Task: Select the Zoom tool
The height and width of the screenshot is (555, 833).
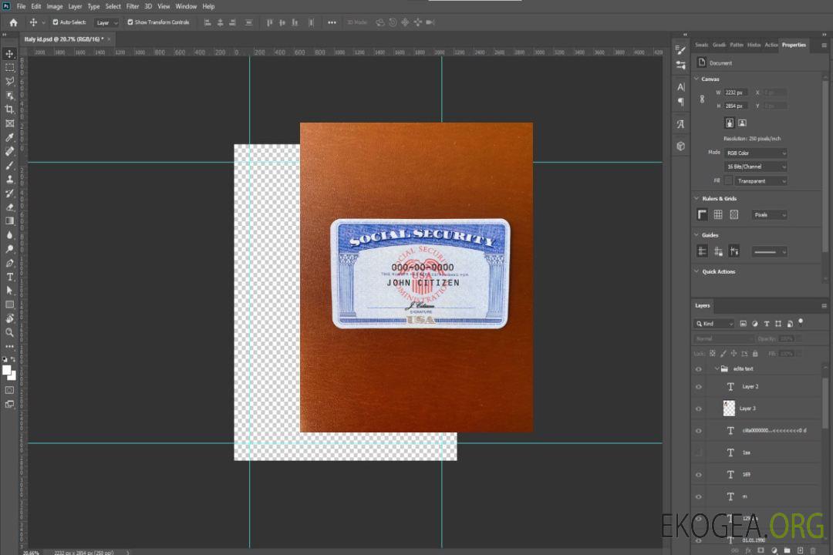Action: click(x=9, y=332)
